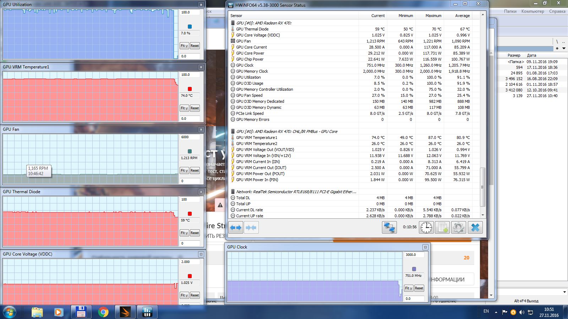Close the GPU VRM Temperature1 graph panel
Image resolution: width=568 pixels, height=319 pixels.
[x=201, y=67]
